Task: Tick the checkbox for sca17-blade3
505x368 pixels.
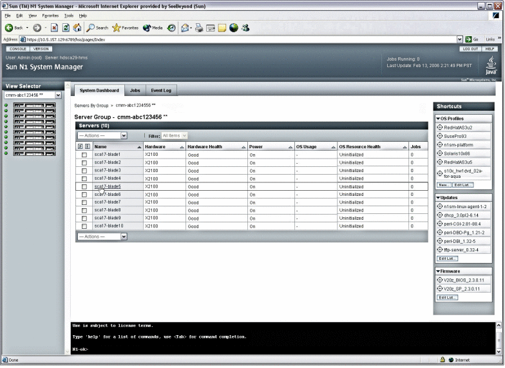Action: 84,171
